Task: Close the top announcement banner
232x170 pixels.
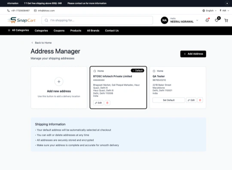Action: tap(227, 3)
